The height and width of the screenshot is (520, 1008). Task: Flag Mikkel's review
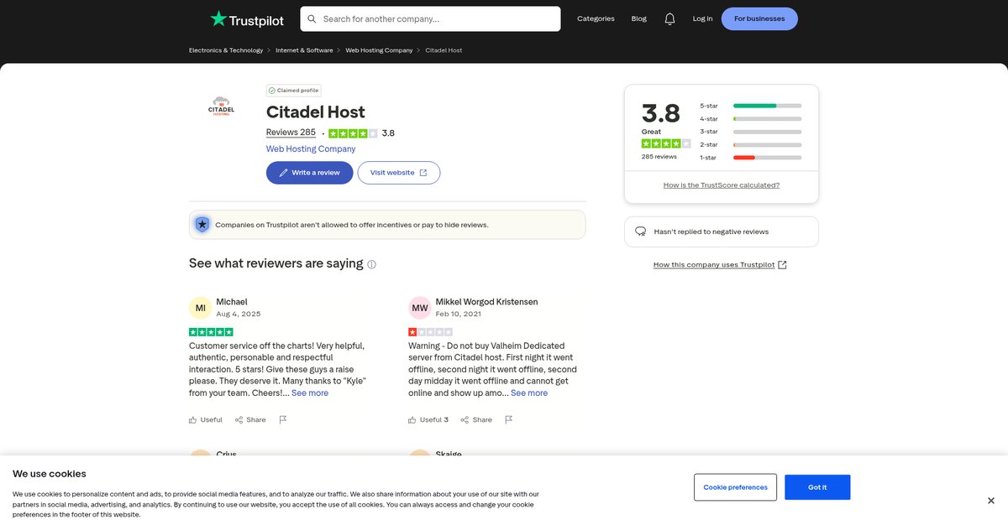509,419
